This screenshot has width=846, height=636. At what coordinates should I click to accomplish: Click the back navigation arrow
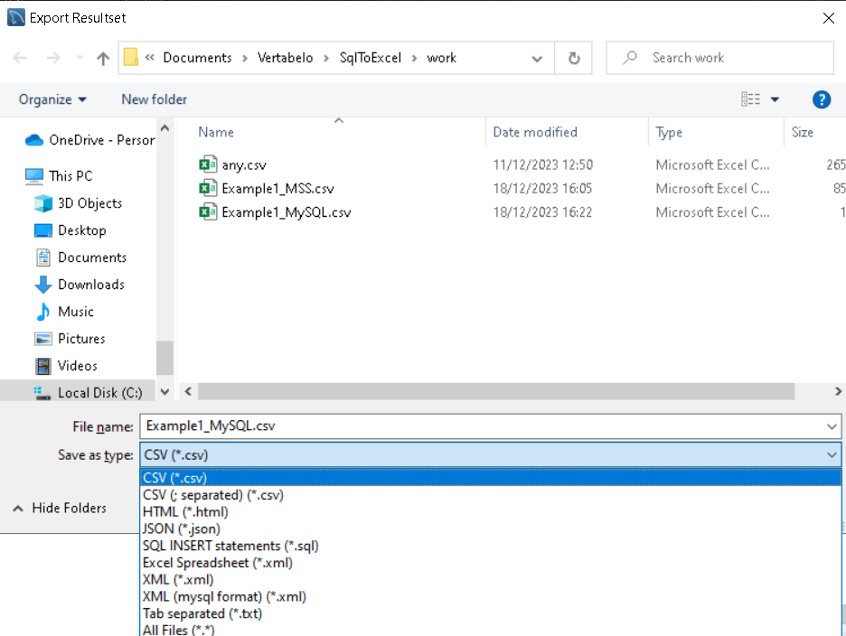20,57
